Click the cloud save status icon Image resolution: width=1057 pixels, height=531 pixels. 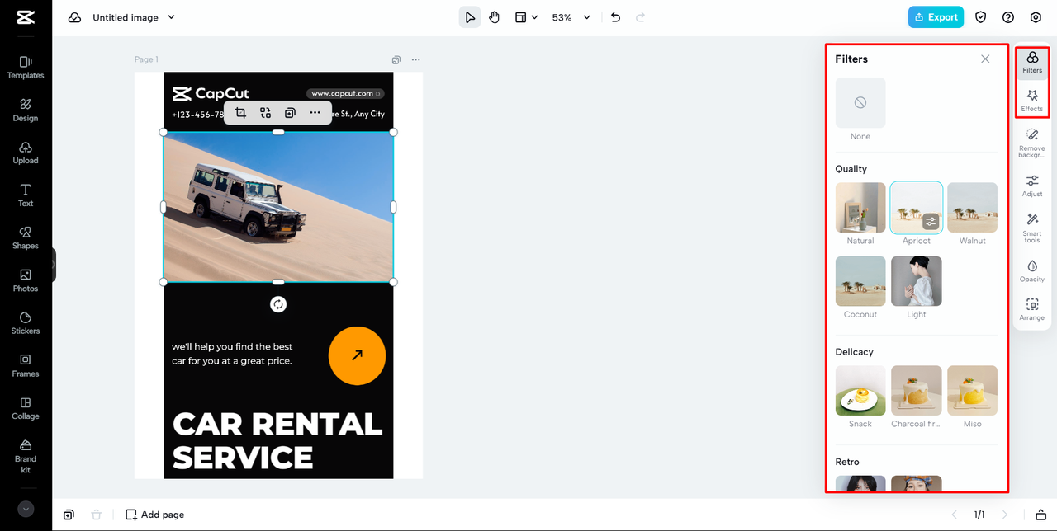tap(74, 17)
